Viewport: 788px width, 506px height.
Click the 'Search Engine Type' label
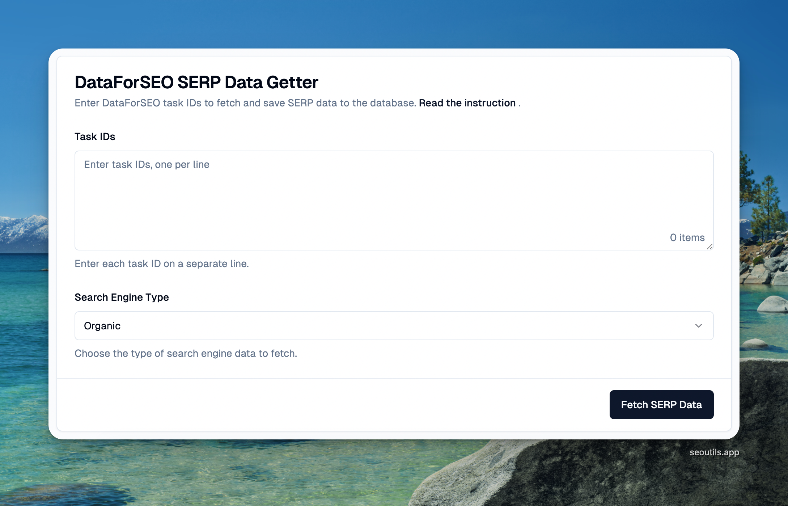pyautogui.click(x=122, y=297)
